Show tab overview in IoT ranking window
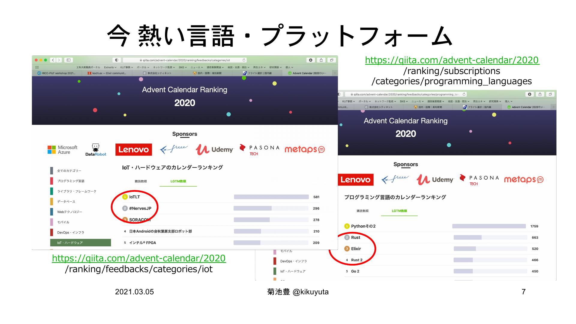Viewport: 576px width, 324px height. 331,60
